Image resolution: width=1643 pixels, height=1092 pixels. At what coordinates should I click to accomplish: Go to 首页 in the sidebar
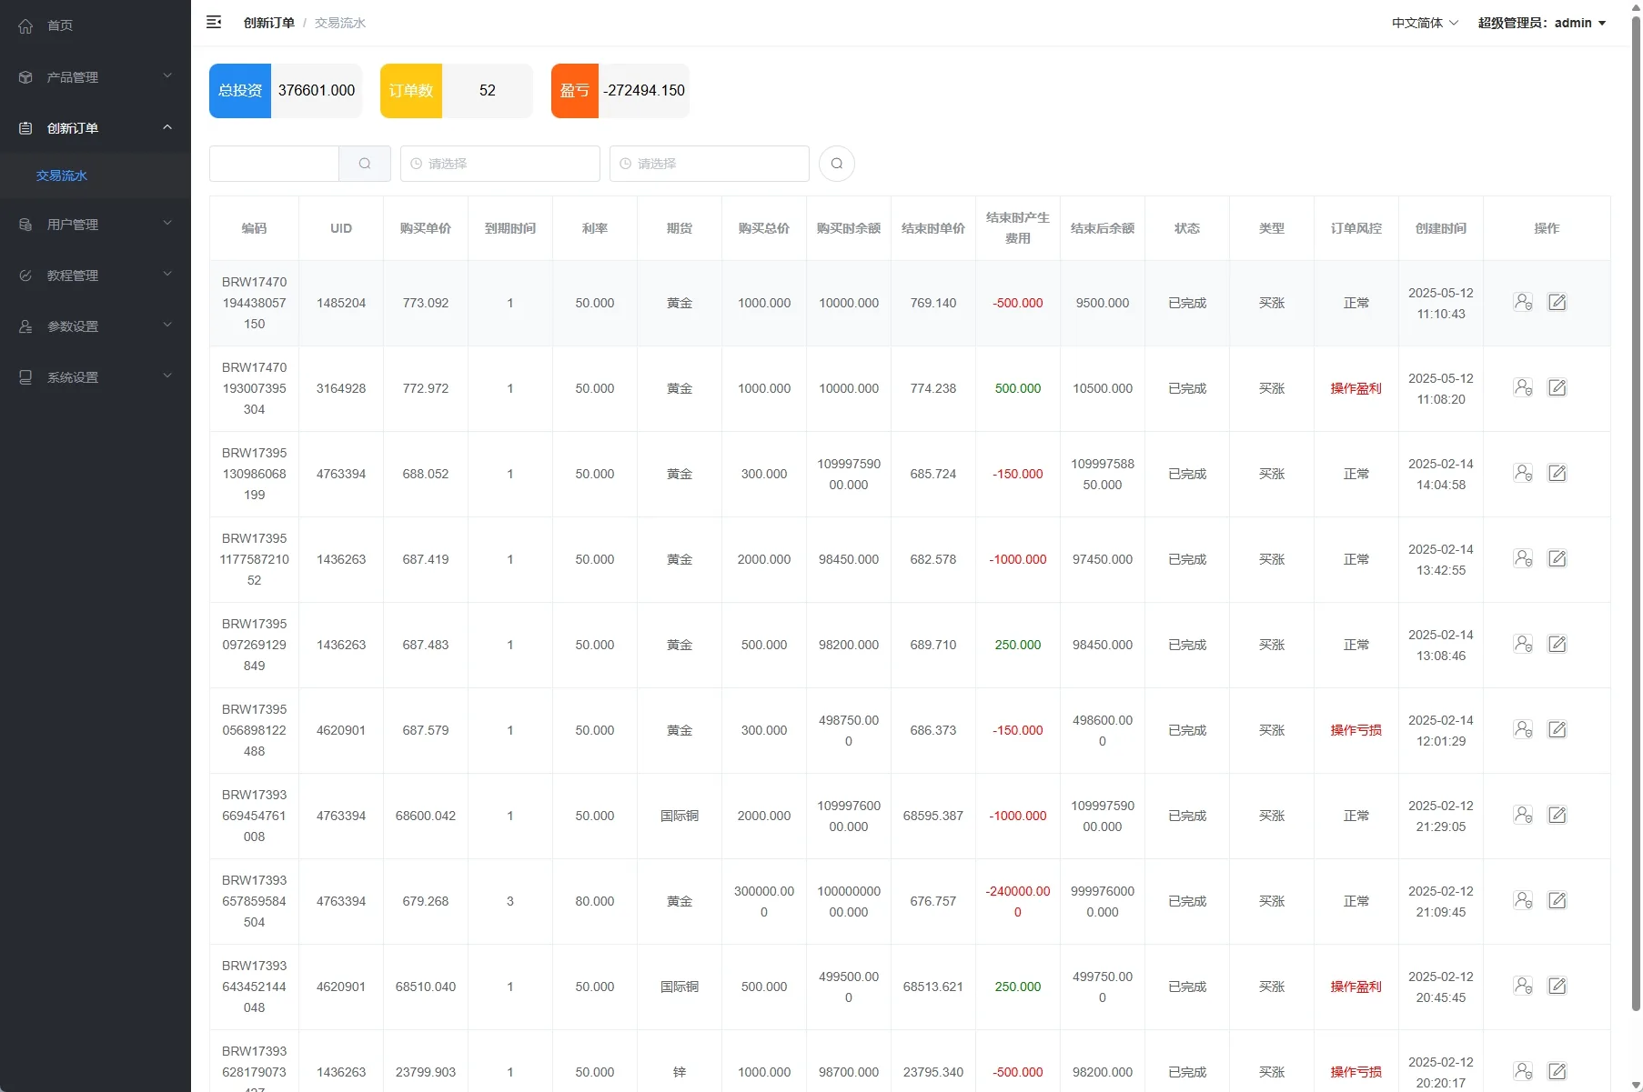(x=60, y=25)
